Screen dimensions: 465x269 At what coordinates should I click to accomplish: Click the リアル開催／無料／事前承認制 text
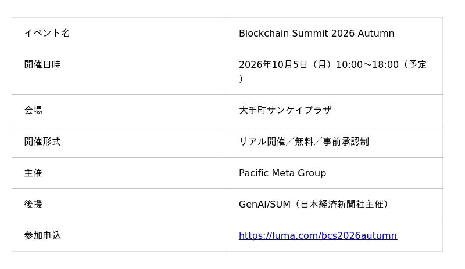click(304, 141)
